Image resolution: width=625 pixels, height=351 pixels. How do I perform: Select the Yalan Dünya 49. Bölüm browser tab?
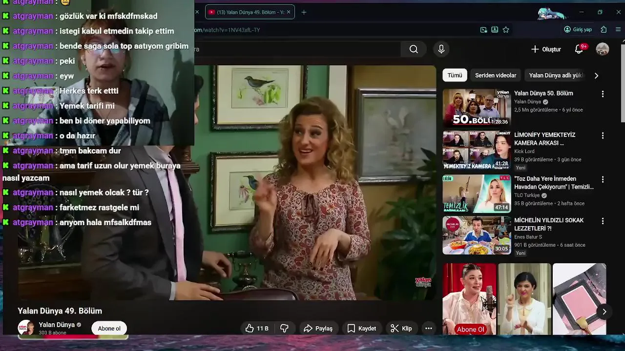coord(250,12)
